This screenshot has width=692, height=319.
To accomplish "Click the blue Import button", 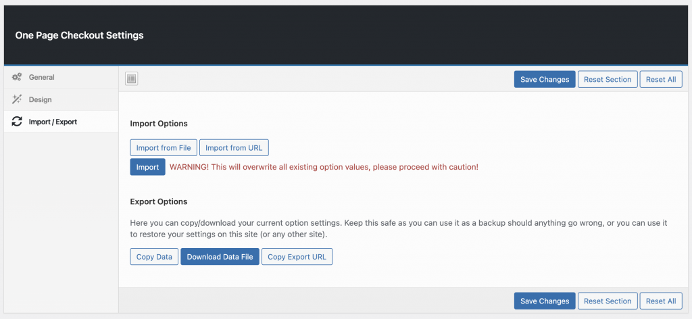I will point(147,167).
